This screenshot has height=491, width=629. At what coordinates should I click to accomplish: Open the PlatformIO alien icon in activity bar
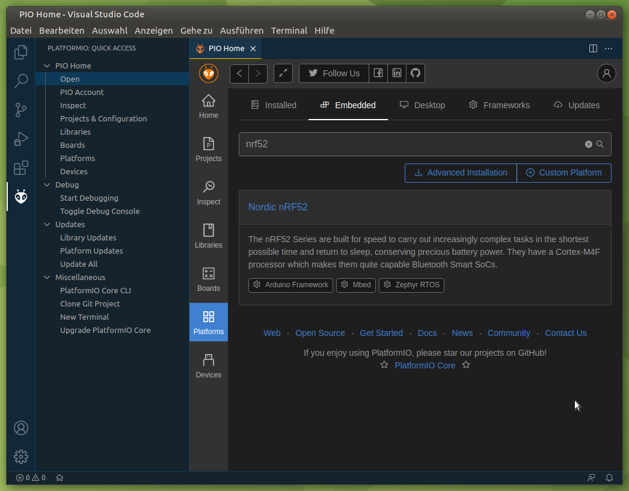pos(21,197)
